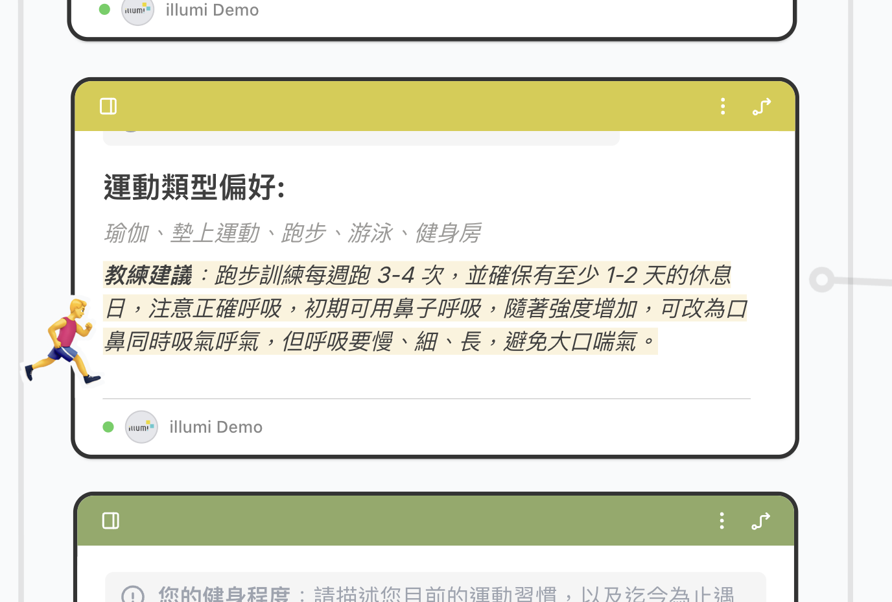
Task: Select the green status dot on yellow card
Action: pyautogui.click(x=108, y=427)
